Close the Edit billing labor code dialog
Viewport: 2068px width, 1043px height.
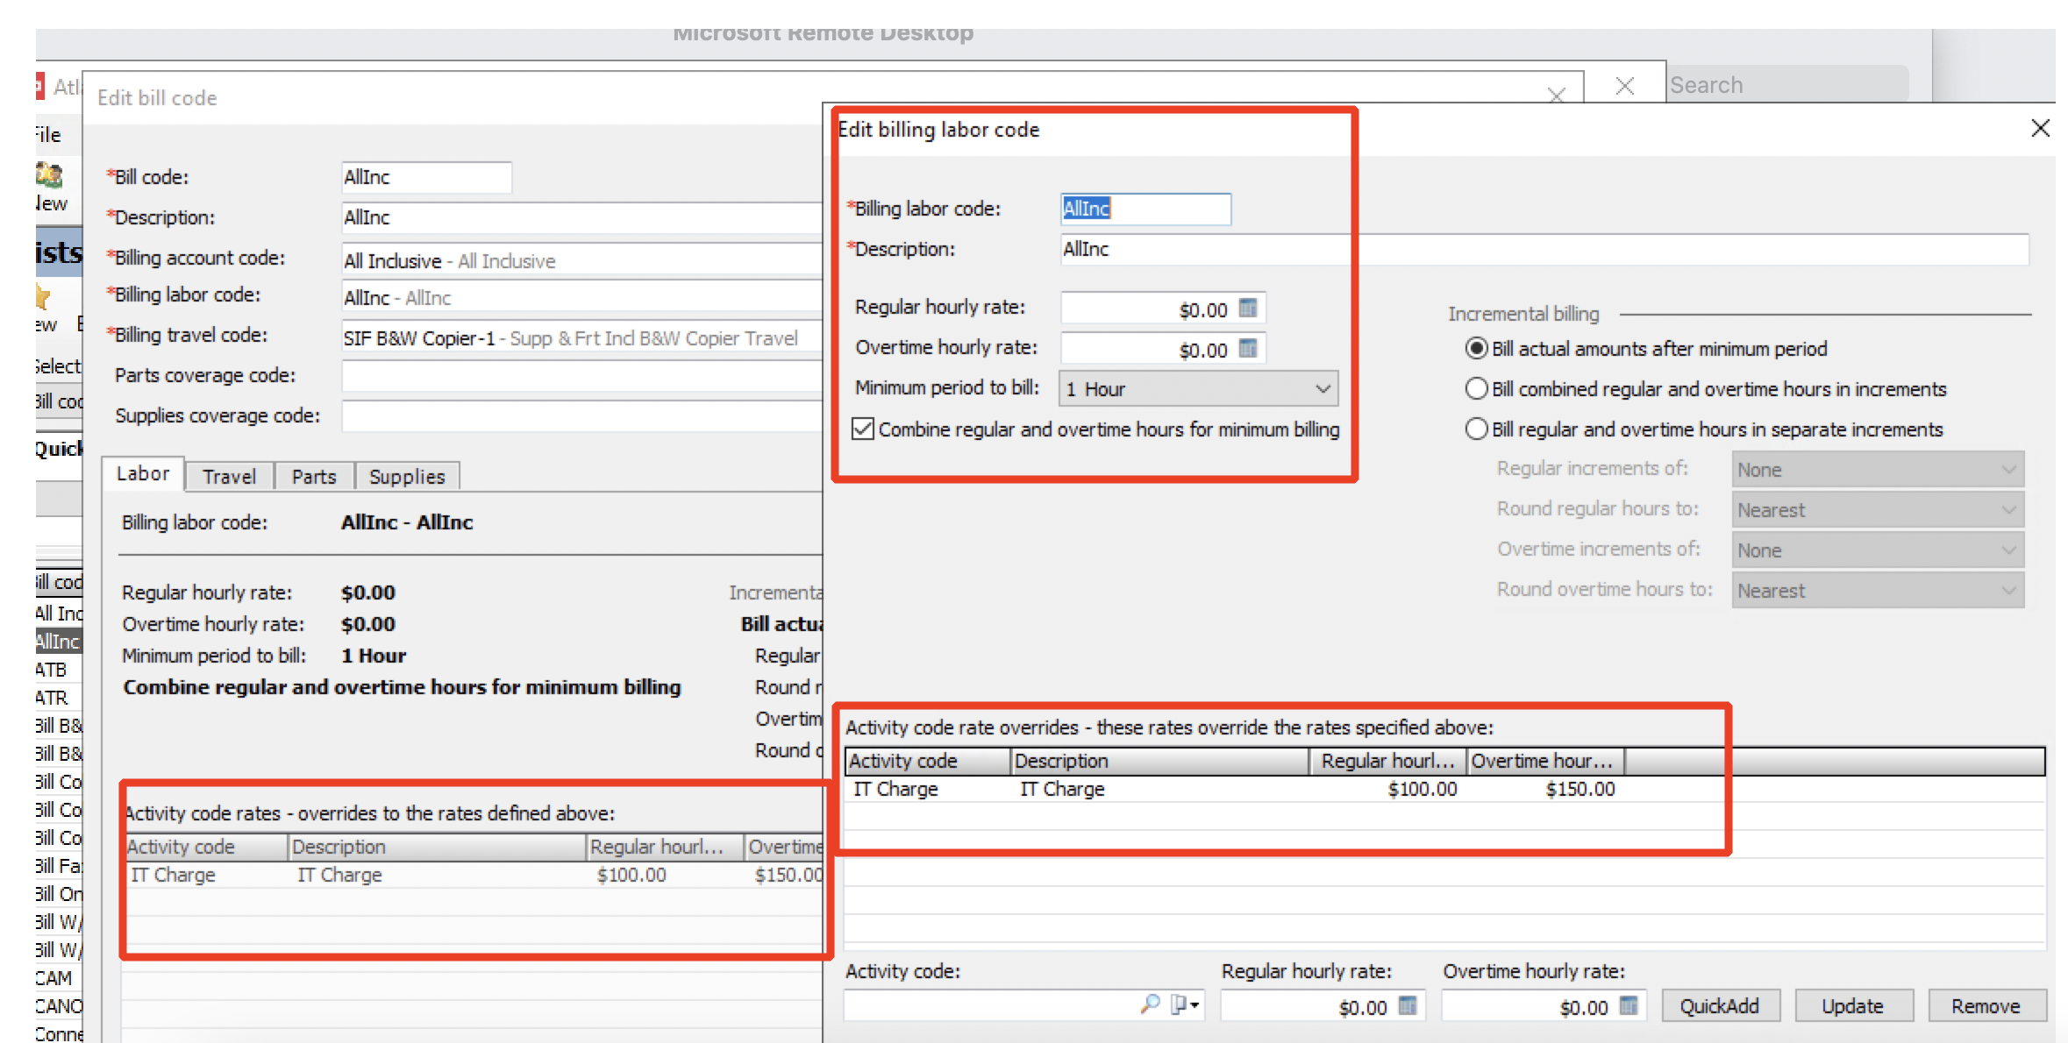(2040, 129)
